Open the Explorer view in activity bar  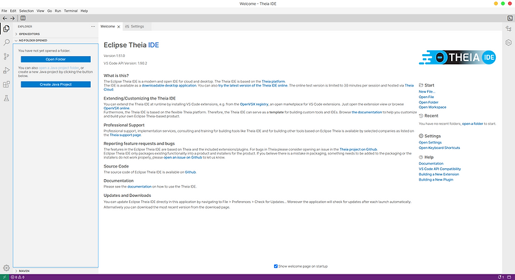pyautogui.click(x=6, y=29)
